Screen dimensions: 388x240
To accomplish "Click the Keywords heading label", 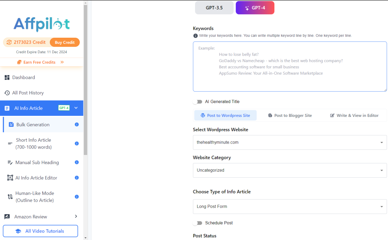I will 203,28.
